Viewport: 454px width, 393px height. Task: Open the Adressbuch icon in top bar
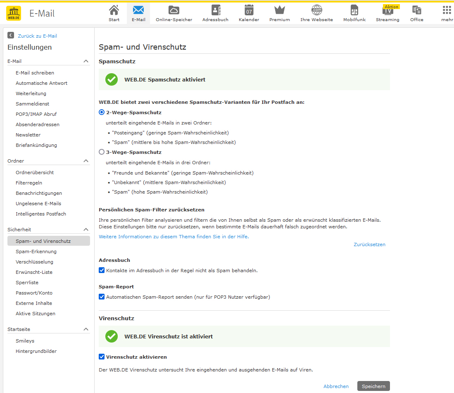click(x=215, y=10)
